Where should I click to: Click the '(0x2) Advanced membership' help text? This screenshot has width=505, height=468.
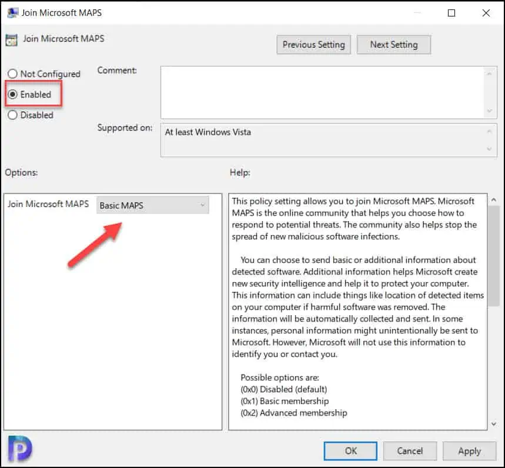[x=294, y=413]
